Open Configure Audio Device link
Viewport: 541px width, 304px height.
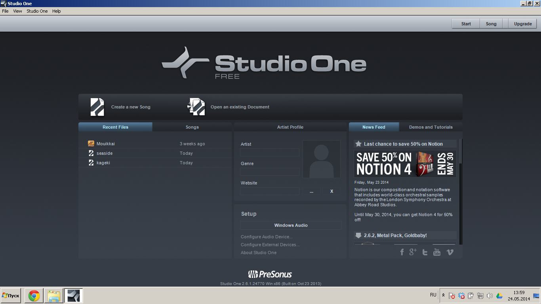(267, 237)
